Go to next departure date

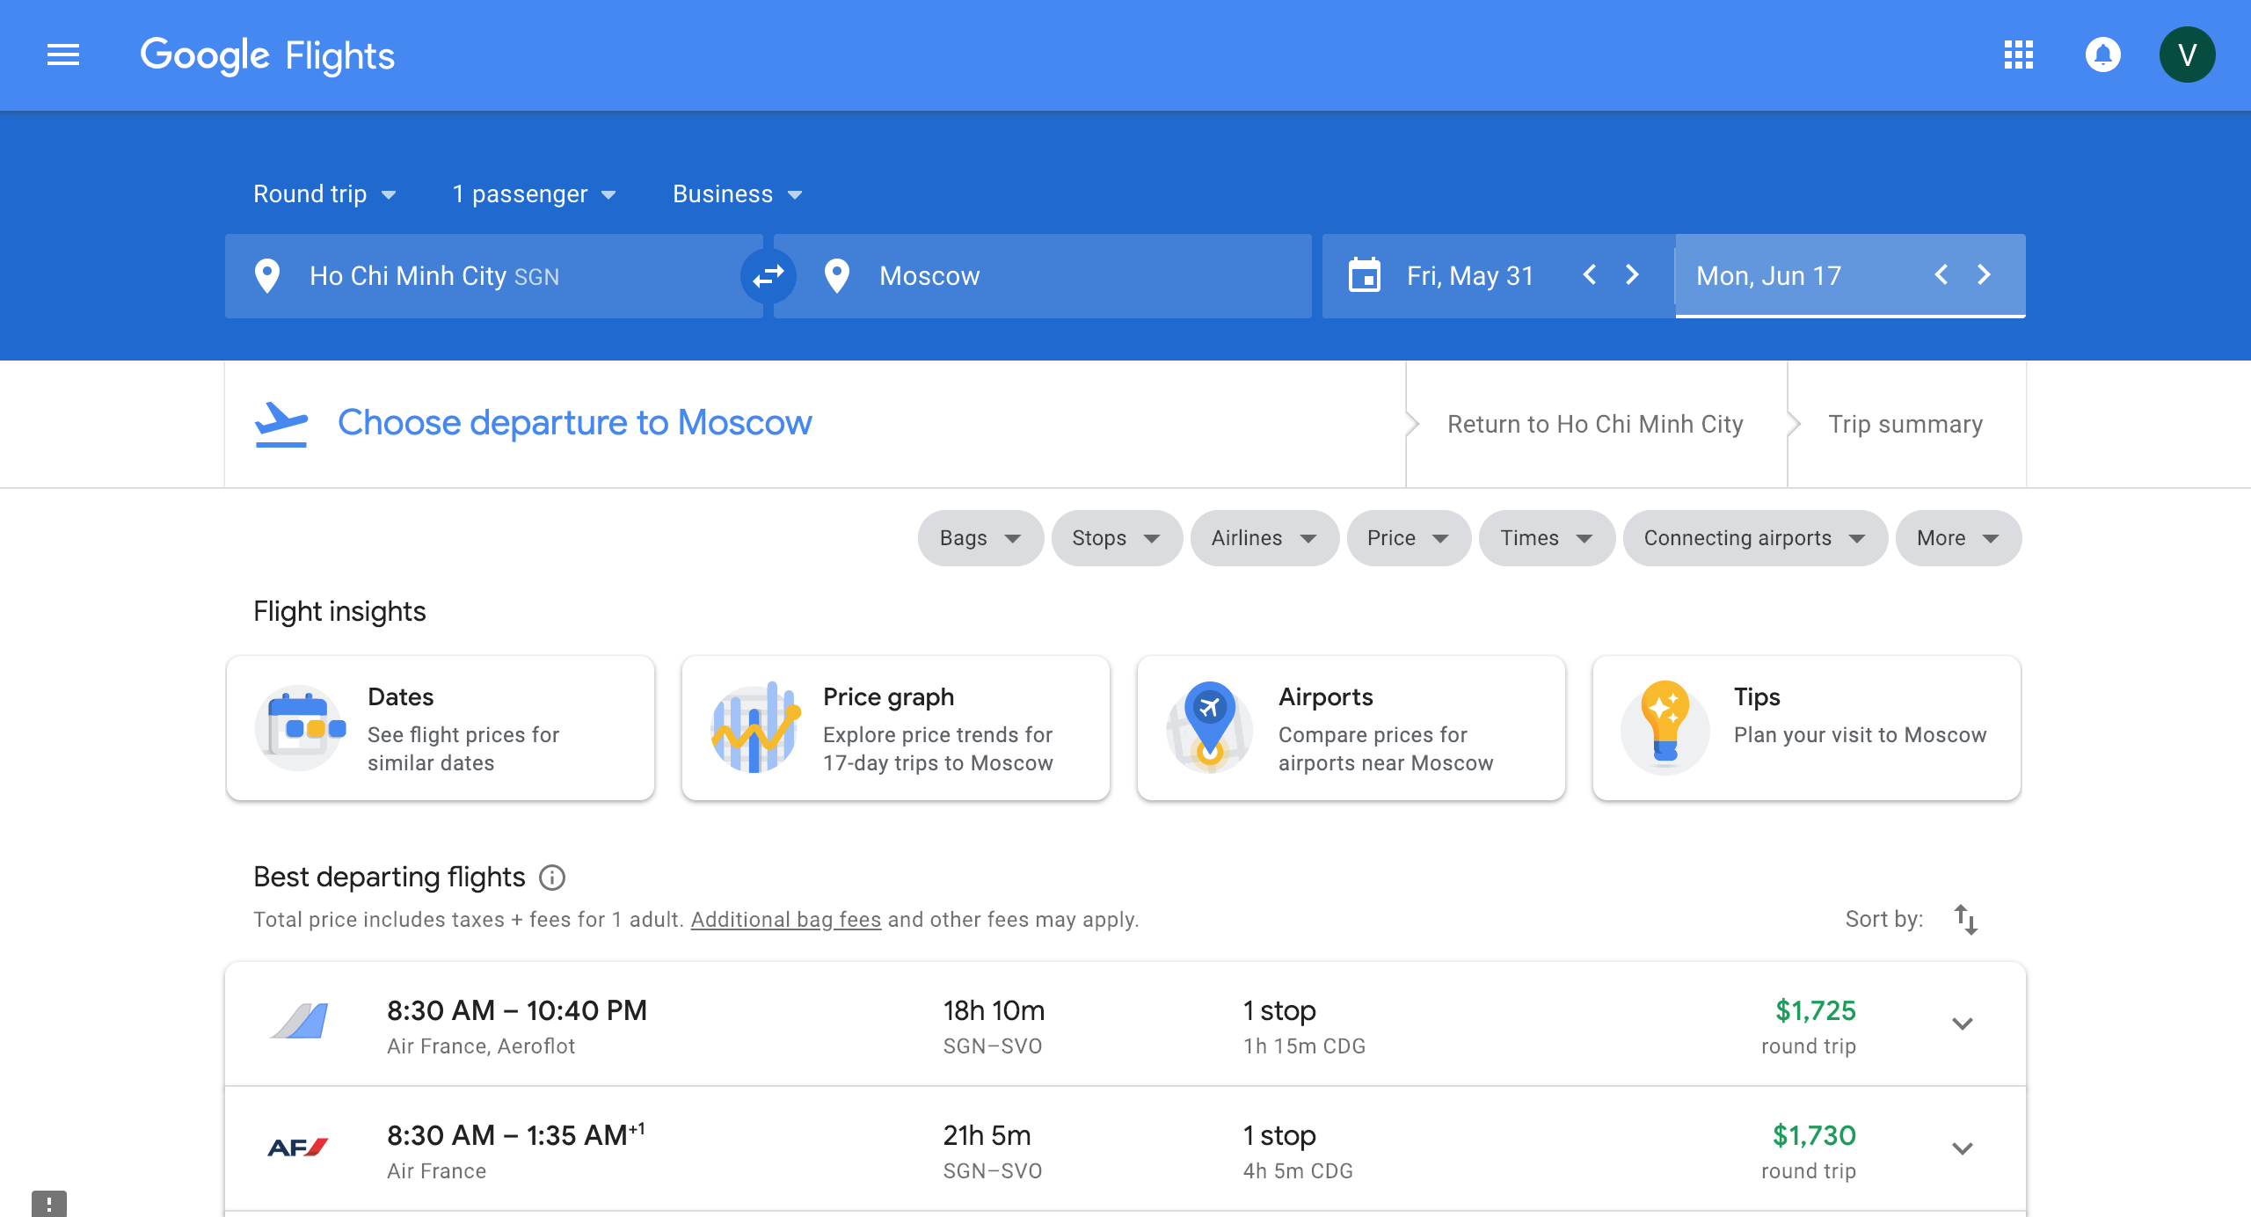coord(1633,275)
